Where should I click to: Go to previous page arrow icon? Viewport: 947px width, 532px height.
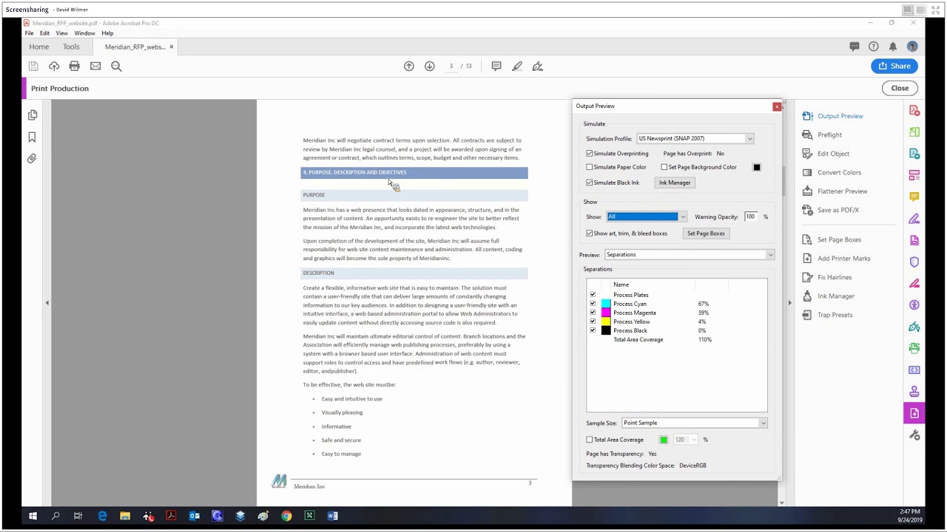pos(408,66)
